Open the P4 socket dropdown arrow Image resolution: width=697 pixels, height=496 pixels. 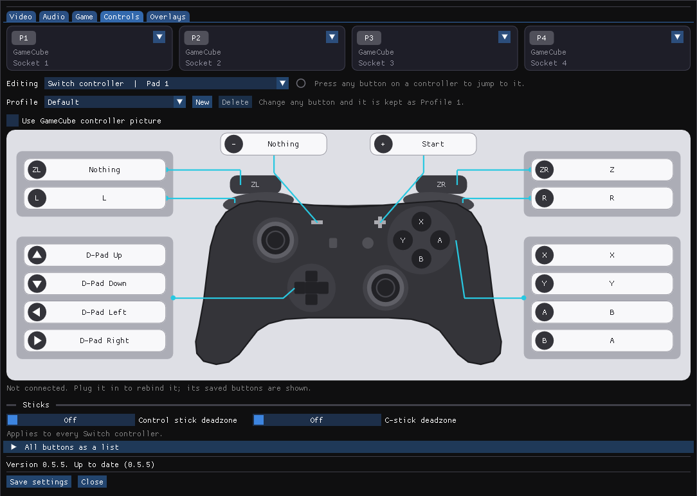point(678,37)
